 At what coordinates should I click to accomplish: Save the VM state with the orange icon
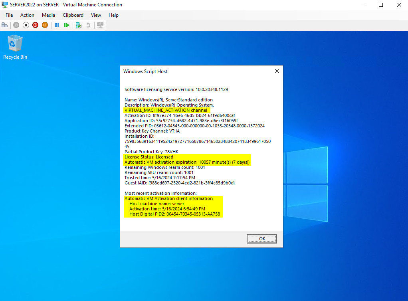[x=45, y=25]
